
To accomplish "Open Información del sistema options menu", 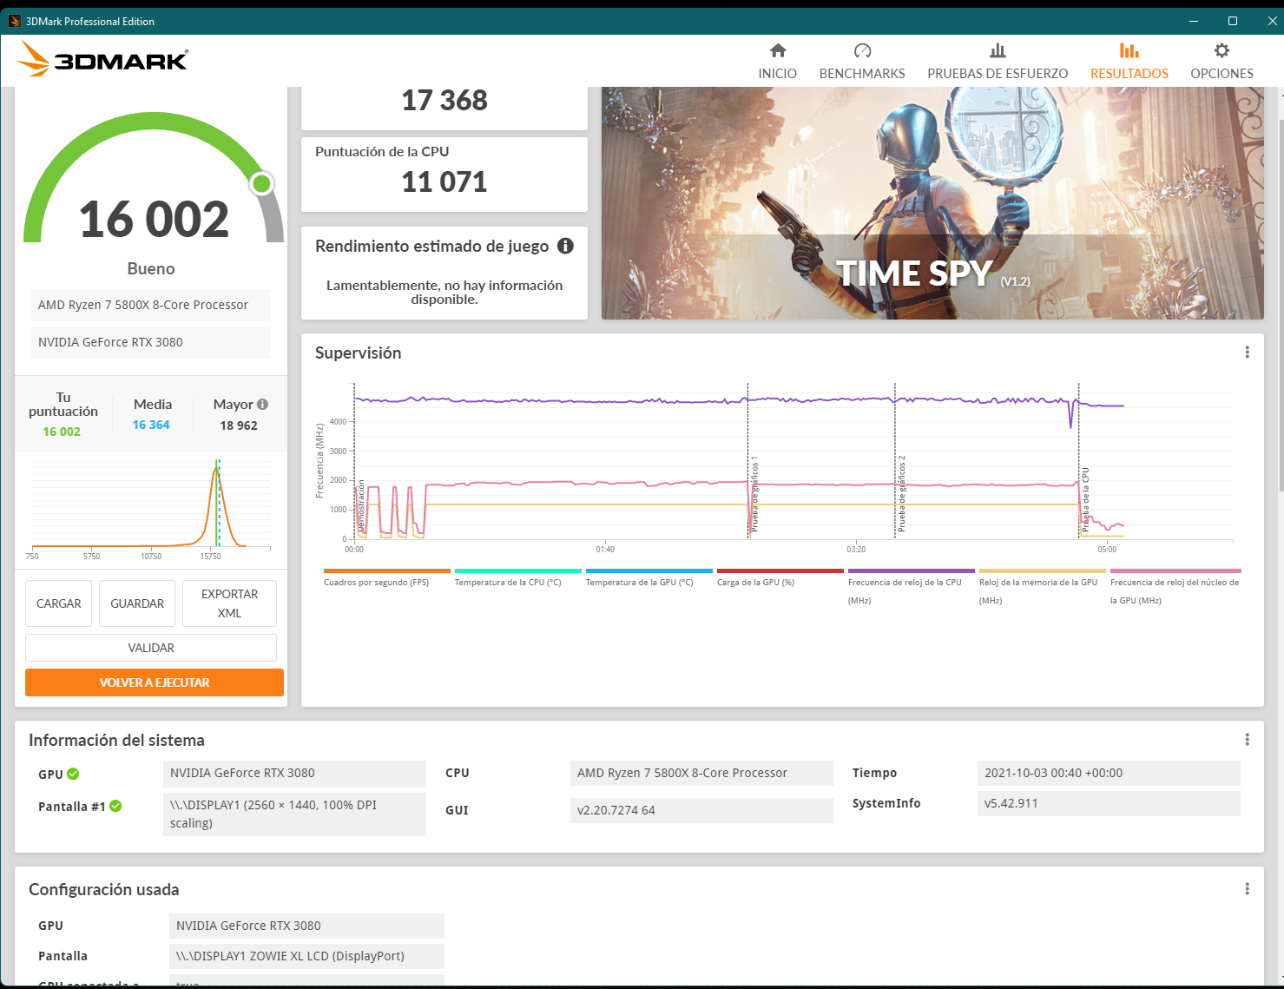I will pos(1247,740).
